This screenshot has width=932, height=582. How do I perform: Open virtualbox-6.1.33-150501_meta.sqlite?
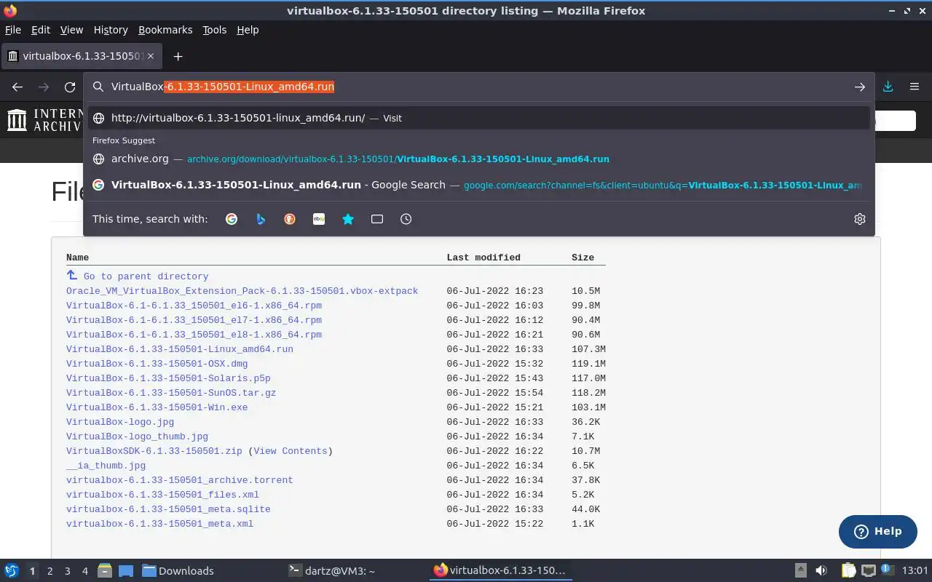point(168,509)
